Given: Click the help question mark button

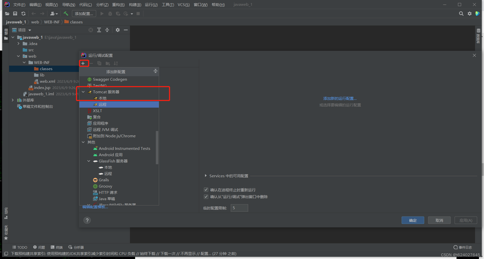Looking at the screenshot, I should coord(87,220).
